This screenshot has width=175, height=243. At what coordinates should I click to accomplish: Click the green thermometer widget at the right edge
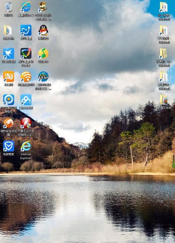[x=174, y=161]
